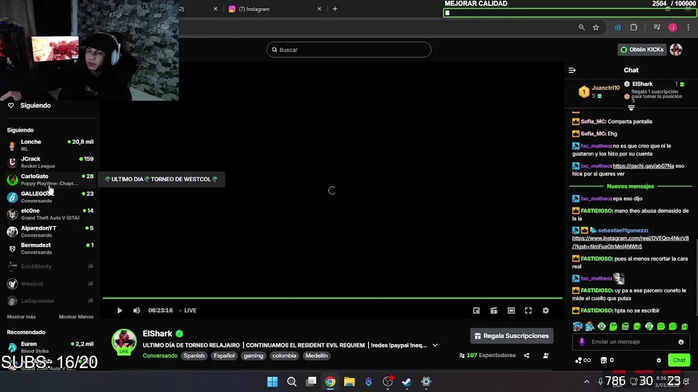This screenshot has width=698, height=392.
Task: Focus the Buscar search field
Action: (349, 50)
